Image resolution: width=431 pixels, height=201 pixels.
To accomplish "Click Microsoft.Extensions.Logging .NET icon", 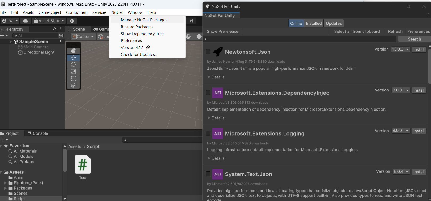I will click(218, 133).
